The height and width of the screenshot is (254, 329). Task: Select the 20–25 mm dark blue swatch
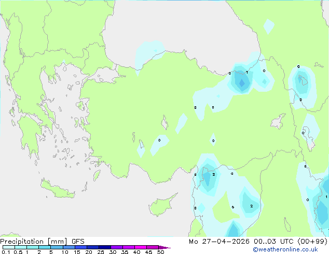coord(93,247)
